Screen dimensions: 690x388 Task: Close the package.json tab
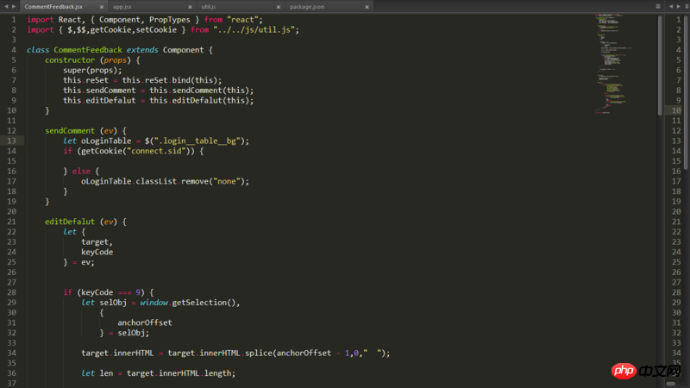tap(367, 6)
